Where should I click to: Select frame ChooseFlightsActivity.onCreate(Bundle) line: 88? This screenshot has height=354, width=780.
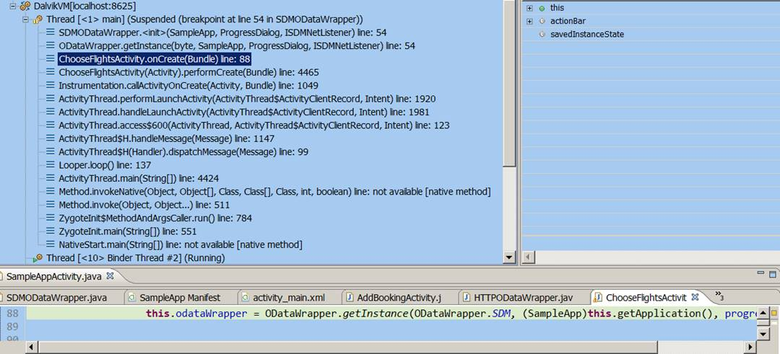point(155,59)
